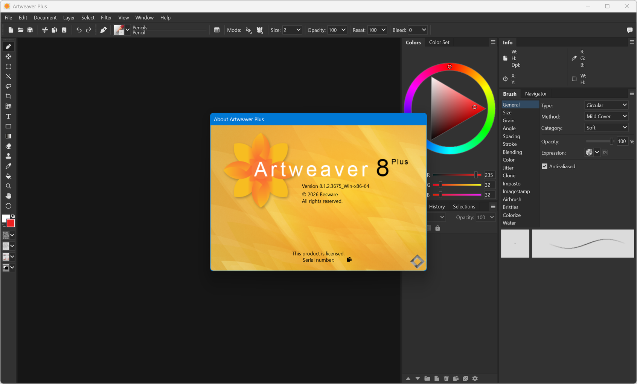The height and width of the screenshot is (384, 637).
Task: Select the Text tool in toolbox
Action: [8, 116]
